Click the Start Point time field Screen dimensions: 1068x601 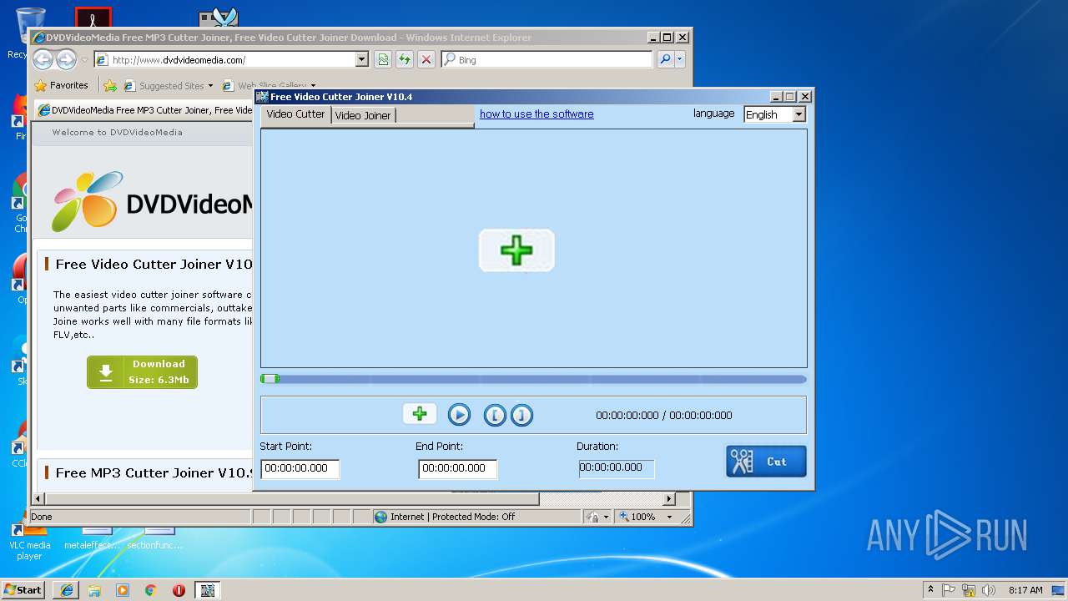point(300,468)
